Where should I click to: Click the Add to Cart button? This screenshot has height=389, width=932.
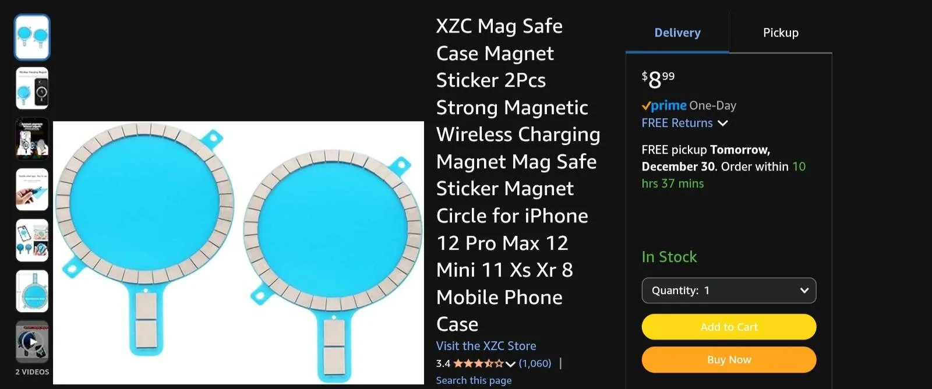729,327
